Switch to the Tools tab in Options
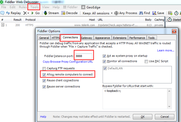Viewport: 181px width, 122px height. [151, 38]
